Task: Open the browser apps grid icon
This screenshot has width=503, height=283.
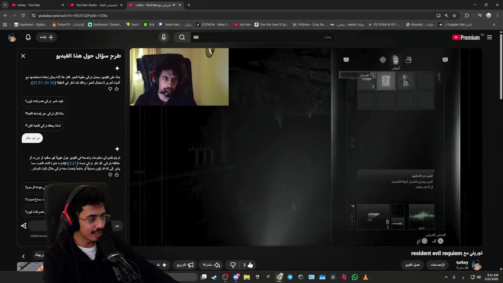Action: click(x=5, y=24)
